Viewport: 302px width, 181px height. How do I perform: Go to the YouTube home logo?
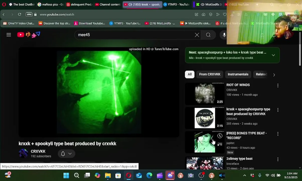click(28, 35)
